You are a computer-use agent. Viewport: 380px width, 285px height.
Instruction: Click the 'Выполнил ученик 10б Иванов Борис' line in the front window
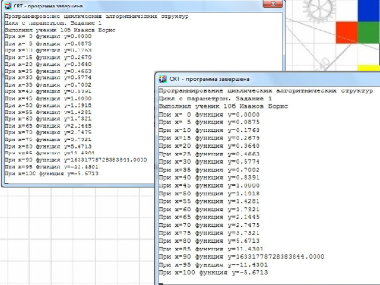[223, 106]
